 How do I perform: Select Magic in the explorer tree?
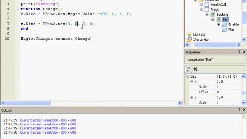(x=215, y=10)
